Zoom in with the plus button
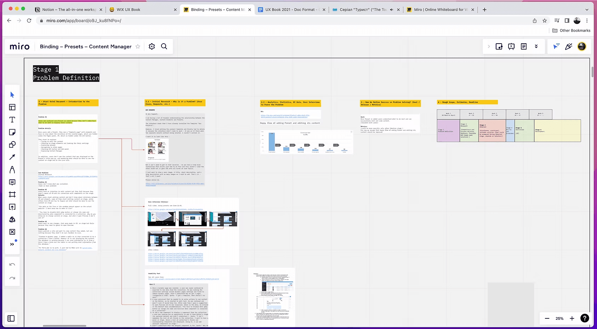The image size is (597, 329). click(572, 318)
